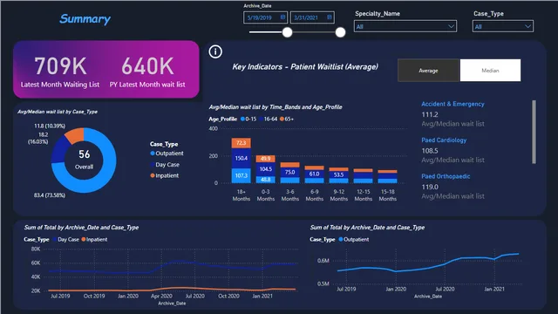Click the end date input field
This screenshot has height=314, width=558.
tap(312, 17)
